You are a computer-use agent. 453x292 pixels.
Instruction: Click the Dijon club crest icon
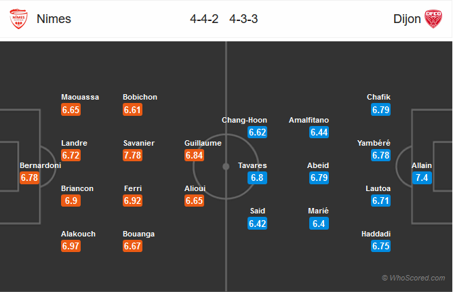click(433, 19)
